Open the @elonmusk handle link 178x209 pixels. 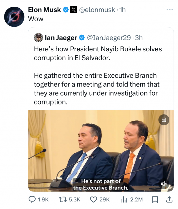pyautogui.click(x=97, y=10)
